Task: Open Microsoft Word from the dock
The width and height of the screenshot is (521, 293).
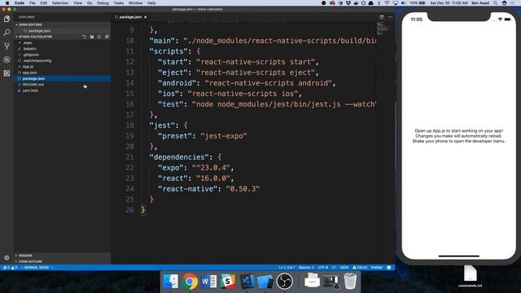Action: click(x=208, y=282)
